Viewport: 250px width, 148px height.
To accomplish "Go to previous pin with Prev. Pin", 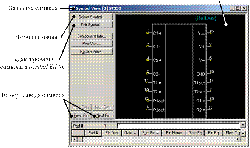I will coord(81,115).
